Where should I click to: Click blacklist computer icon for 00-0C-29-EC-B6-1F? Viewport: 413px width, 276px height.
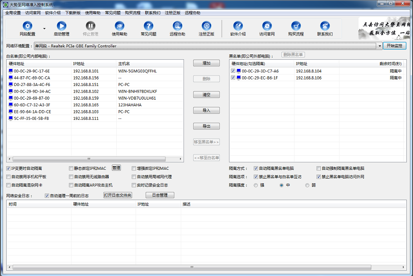coord(239,78)
